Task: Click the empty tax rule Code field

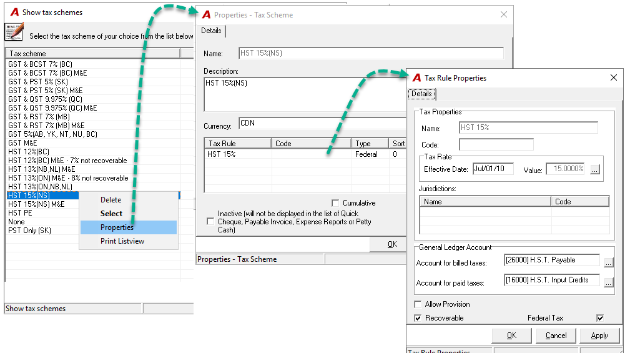Action: click(496, 144)
